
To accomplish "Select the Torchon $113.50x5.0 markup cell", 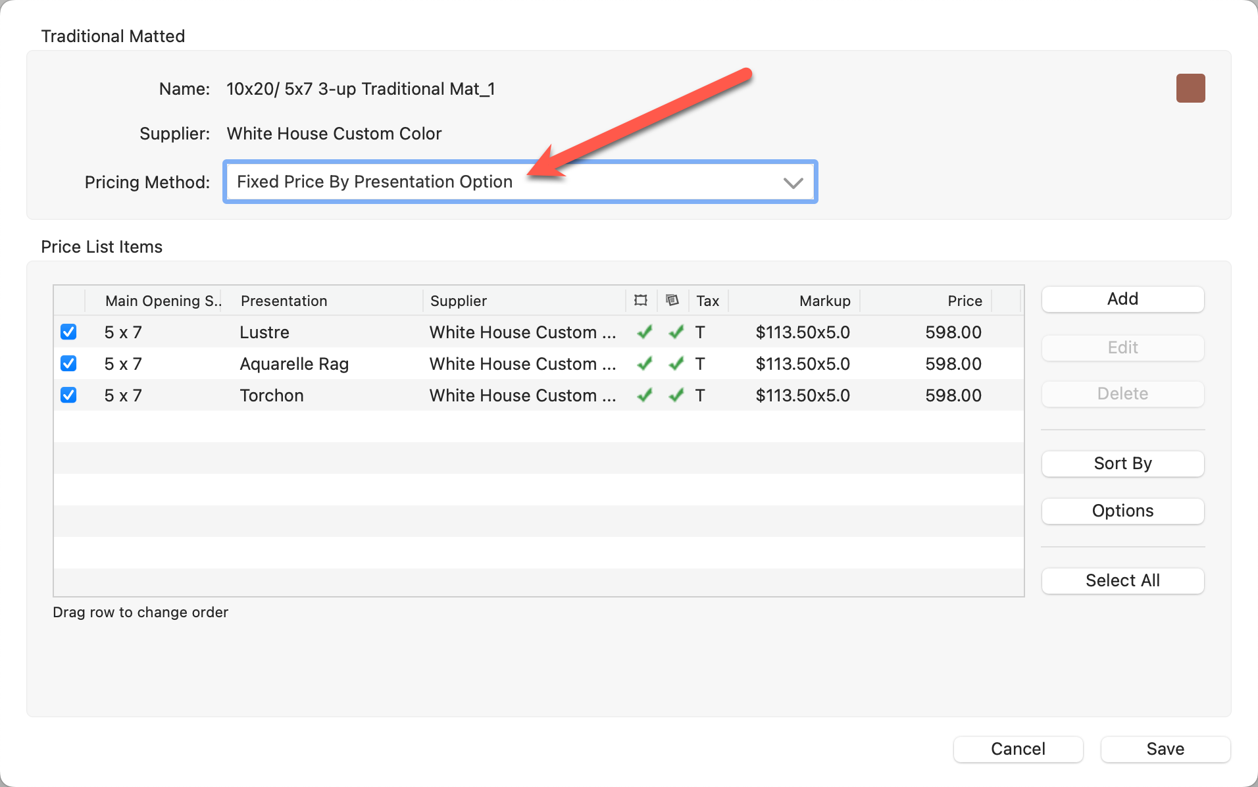I will (802, 395).
